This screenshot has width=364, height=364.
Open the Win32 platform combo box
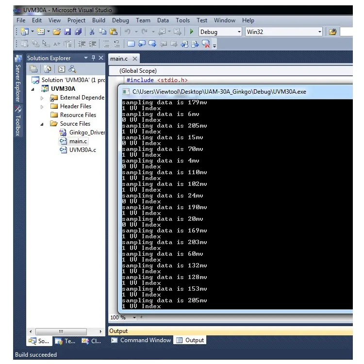(284, 32)
